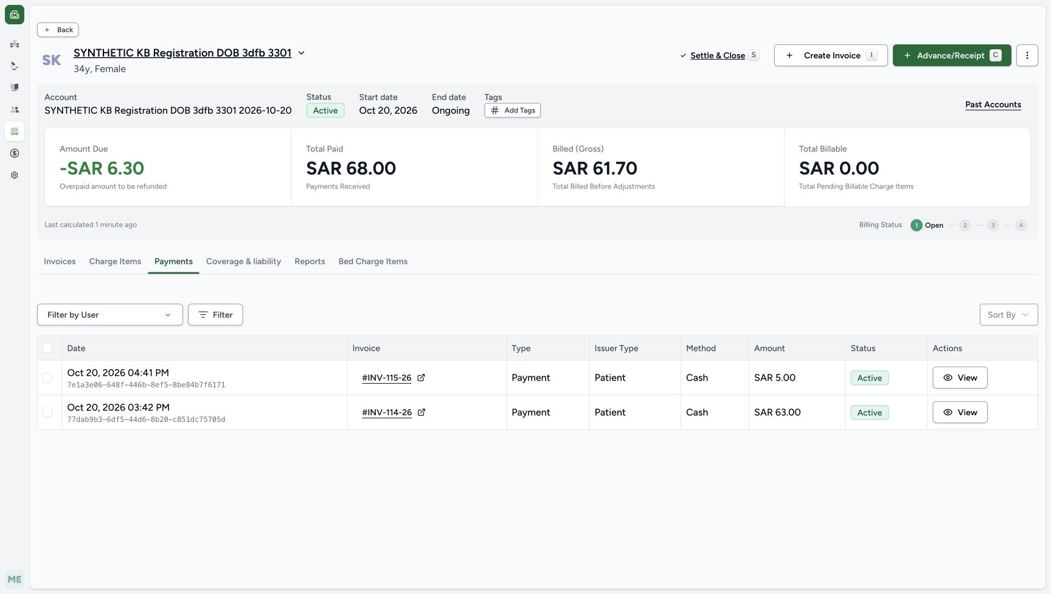Open the hospital logo home icon

click(x=15, y=15)
